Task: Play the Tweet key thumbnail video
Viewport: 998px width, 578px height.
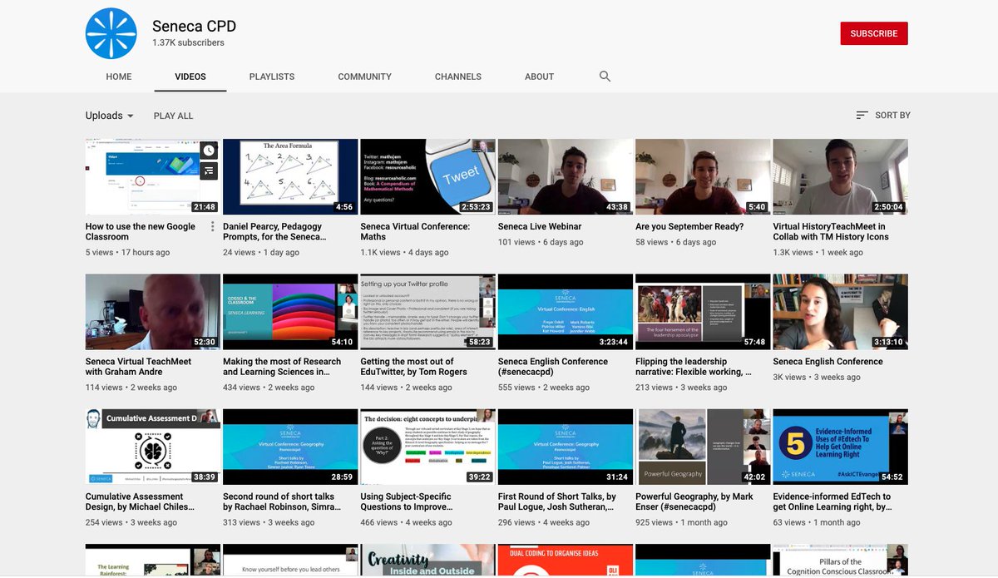Action: (428, 176)
